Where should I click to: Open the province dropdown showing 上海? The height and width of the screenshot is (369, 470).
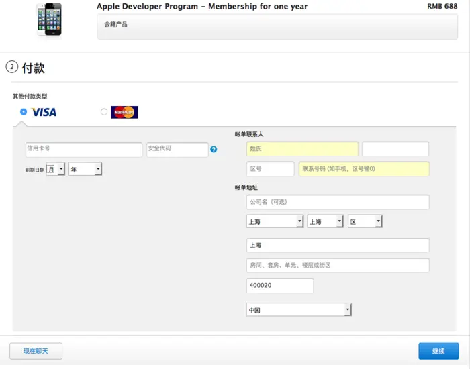(x=275, y=221)
